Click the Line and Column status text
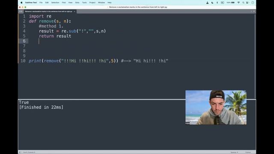 click(29, 152)
